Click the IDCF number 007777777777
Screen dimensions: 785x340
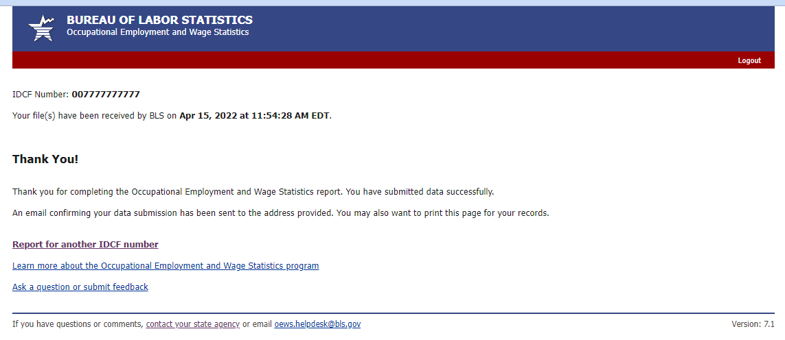pyautogui.click(x=106, y=95)
